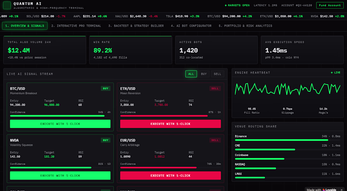This screenshot has width=347, height=191.
Task: Open the Interactive Pro Terminal tab
Action: [76, 26]
